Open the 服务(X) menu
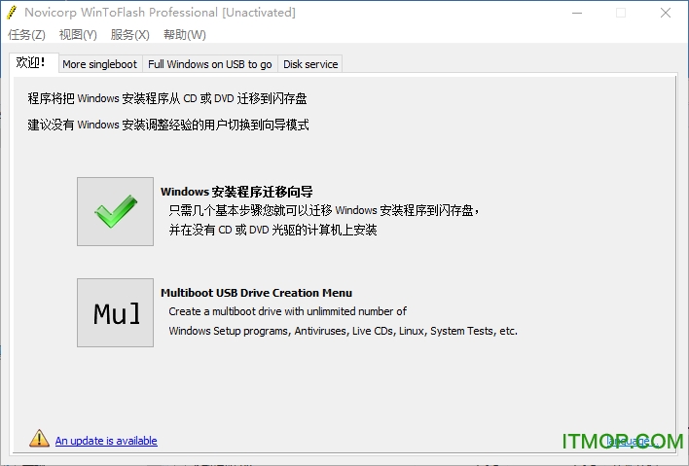 point(130,35)
